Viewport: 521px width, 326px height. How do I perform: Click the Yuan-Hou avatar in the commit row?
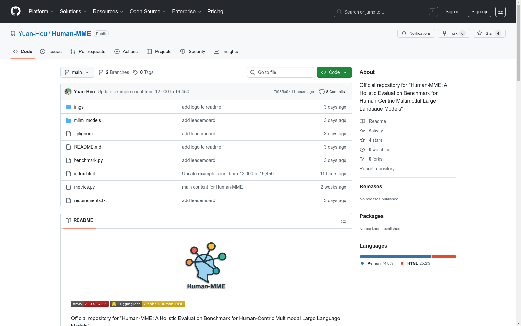pyautogui.click(x=68, y=92)
